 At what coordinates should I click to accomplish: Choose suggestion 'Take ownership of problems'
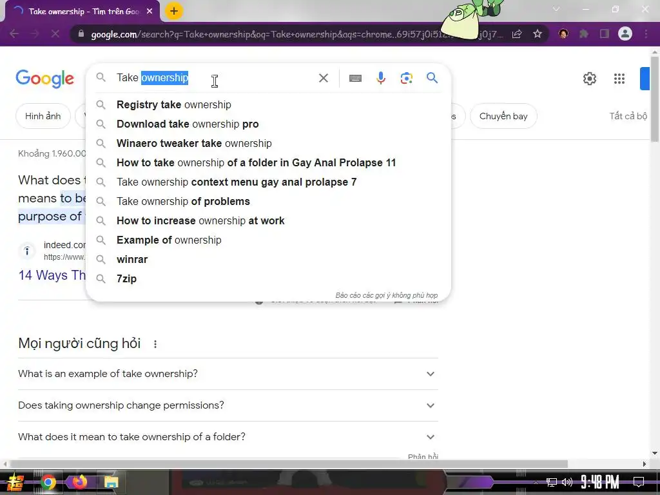click(268, 202)
